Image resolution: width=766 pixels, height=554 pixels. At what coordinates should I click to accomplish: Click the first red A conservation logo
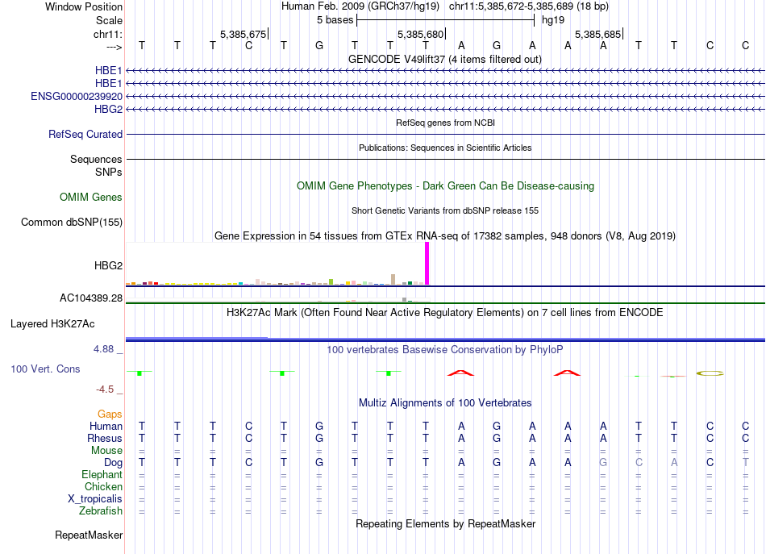(x=460, y=373)
